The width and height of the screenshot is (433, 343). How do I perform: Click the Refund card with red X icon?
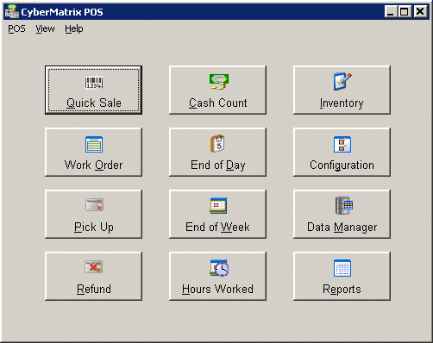pyautogui.click(x=94, y=266)
